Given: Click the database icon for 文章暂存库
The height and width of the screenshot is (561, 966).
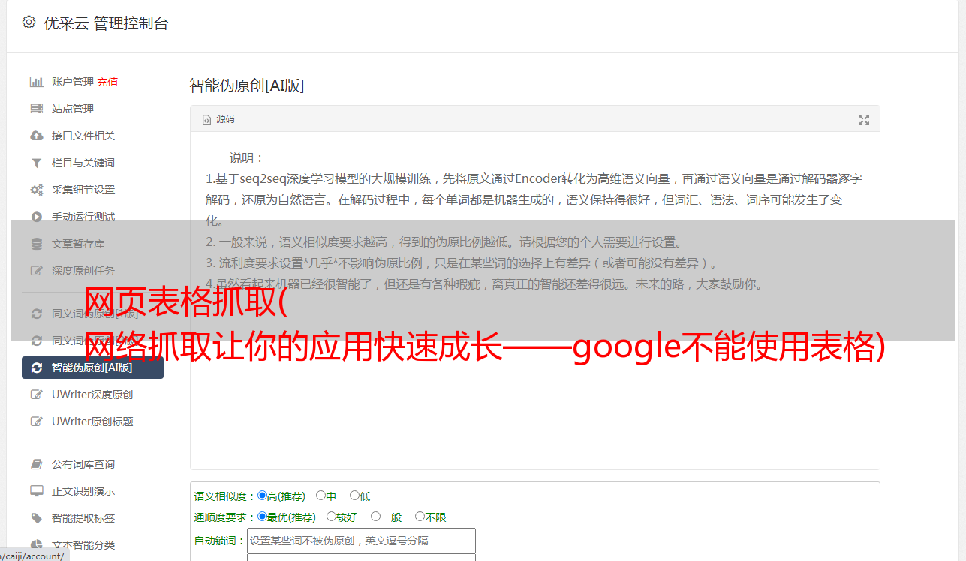Looking at the screenshot, I should (x=36, y=244).
